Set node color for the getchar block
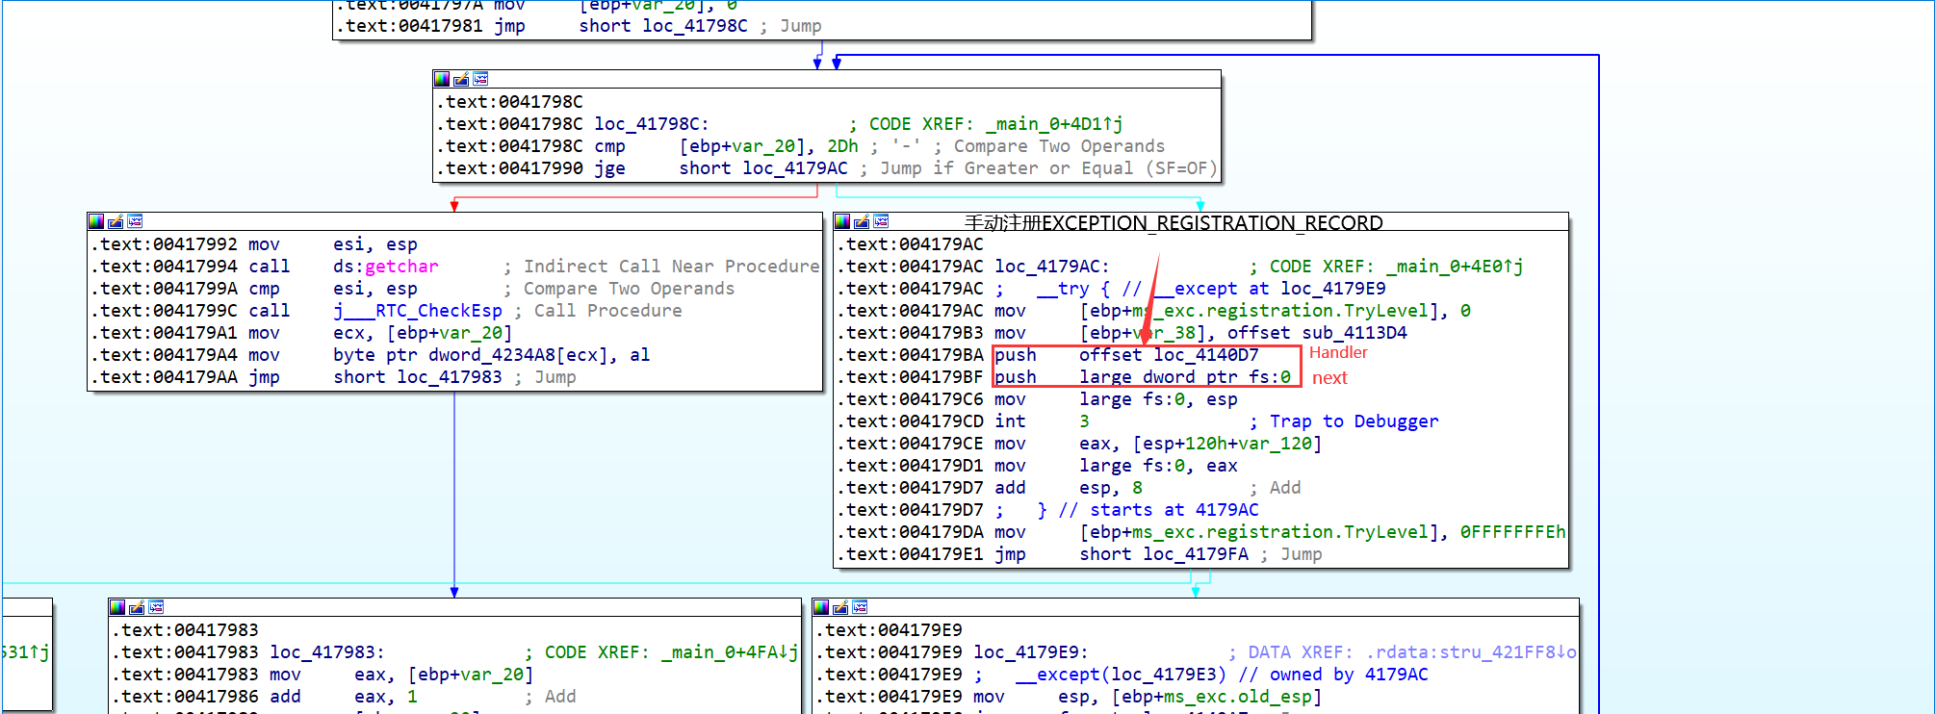Screen dimensions: 1935x714 pyautogui.click(x=96, y=221)
